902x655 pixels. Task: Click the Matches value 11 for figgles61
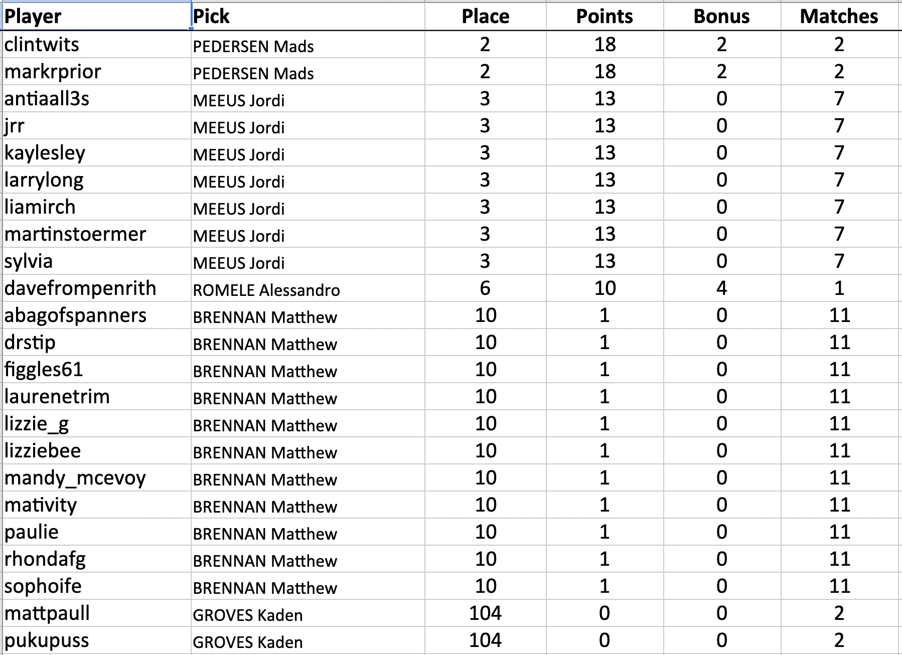coord(839,370)
